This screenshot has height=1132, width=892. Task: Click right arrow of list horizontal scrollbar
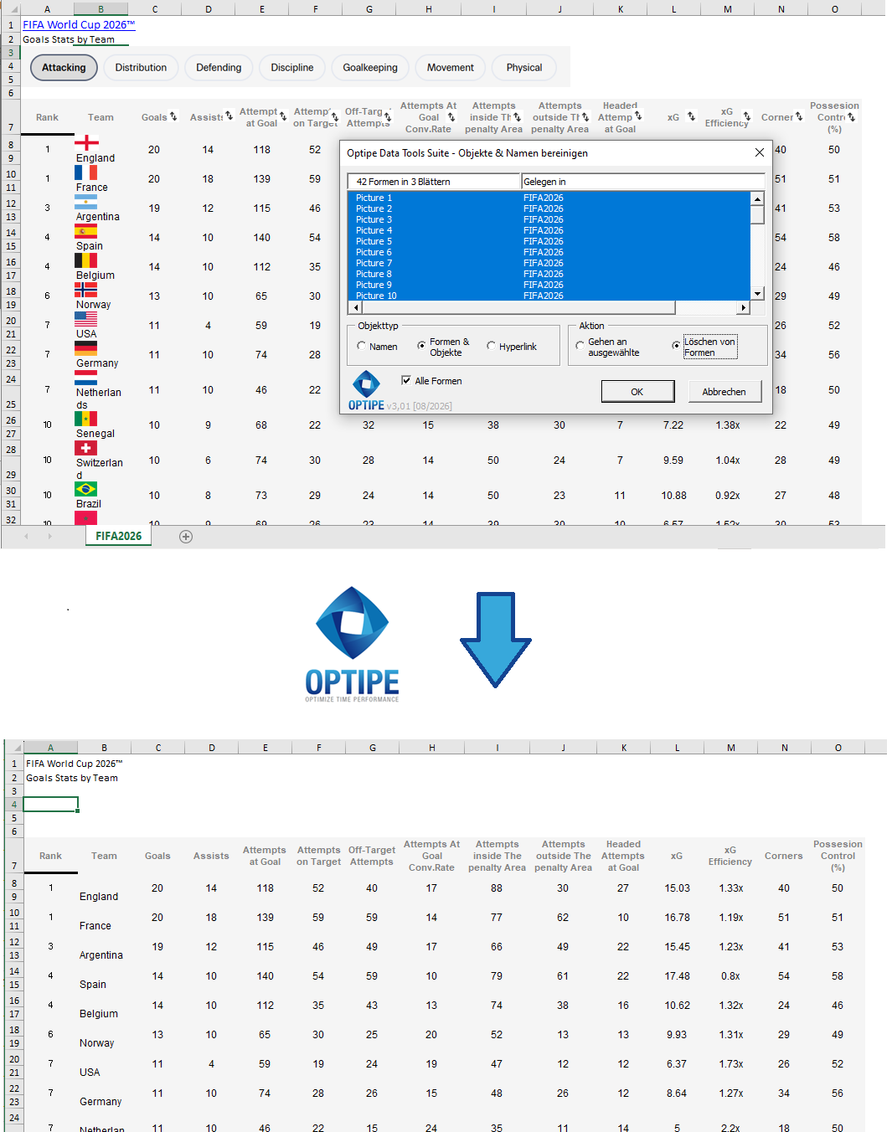[x=743, y=308]
